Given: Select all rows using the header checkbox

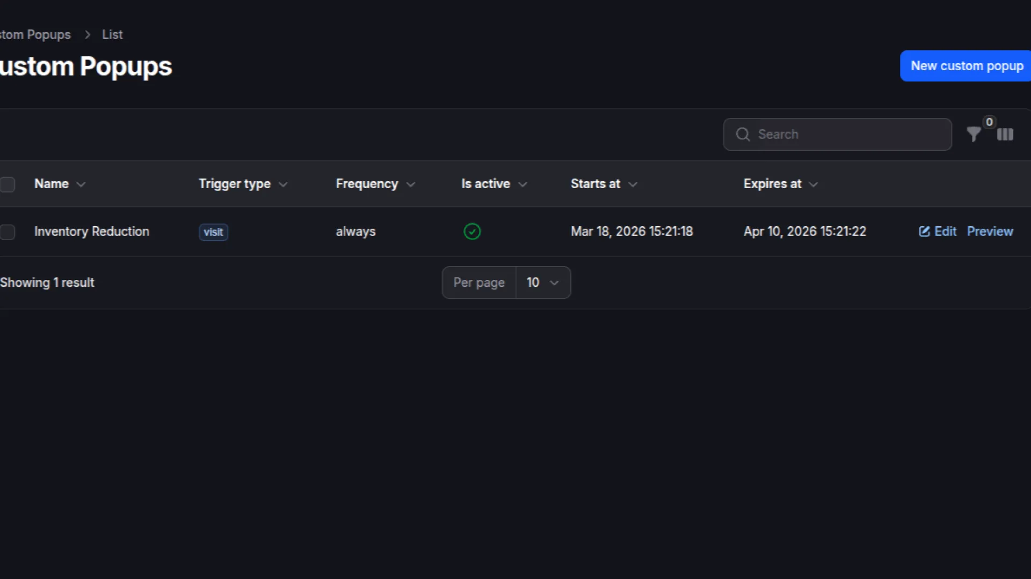Looking at the screenshot, I should pos(8,184).
